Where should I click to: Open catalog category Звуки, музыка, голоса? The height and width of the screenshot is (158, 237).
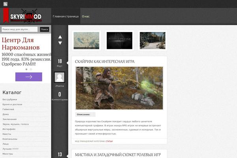click(15, 124)
